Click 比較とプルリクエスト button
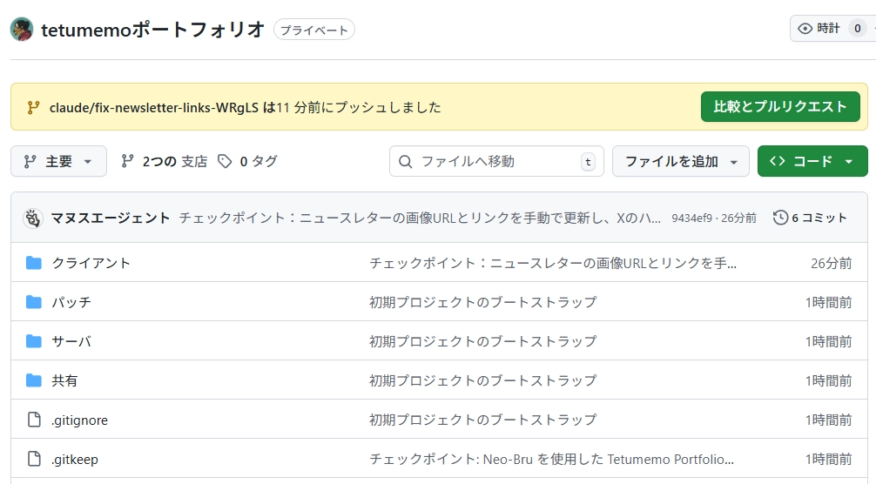 click(780, 106)
